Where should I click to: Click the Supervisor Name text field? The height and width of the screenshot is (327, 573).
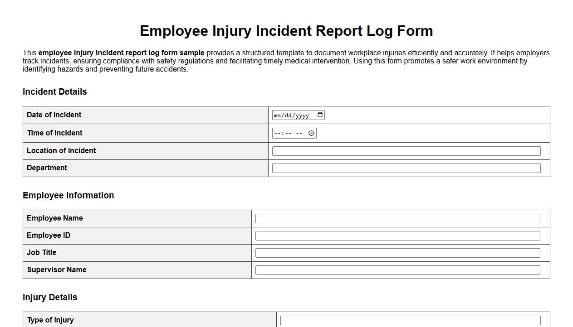pos(397,269)
